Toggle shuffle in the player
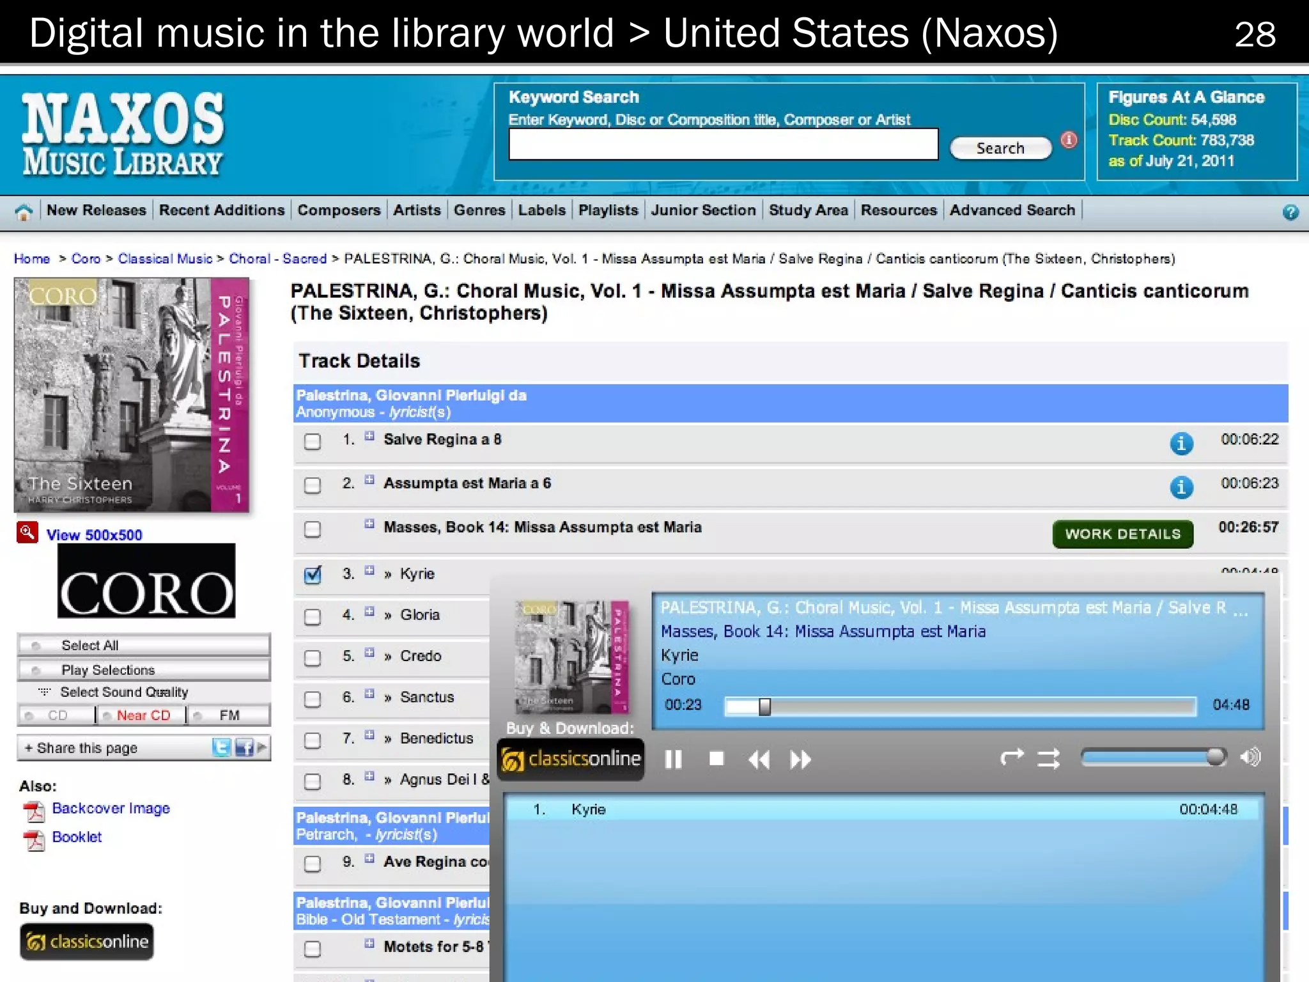The image size is (1309, 982). click(x=1048, y=759)
